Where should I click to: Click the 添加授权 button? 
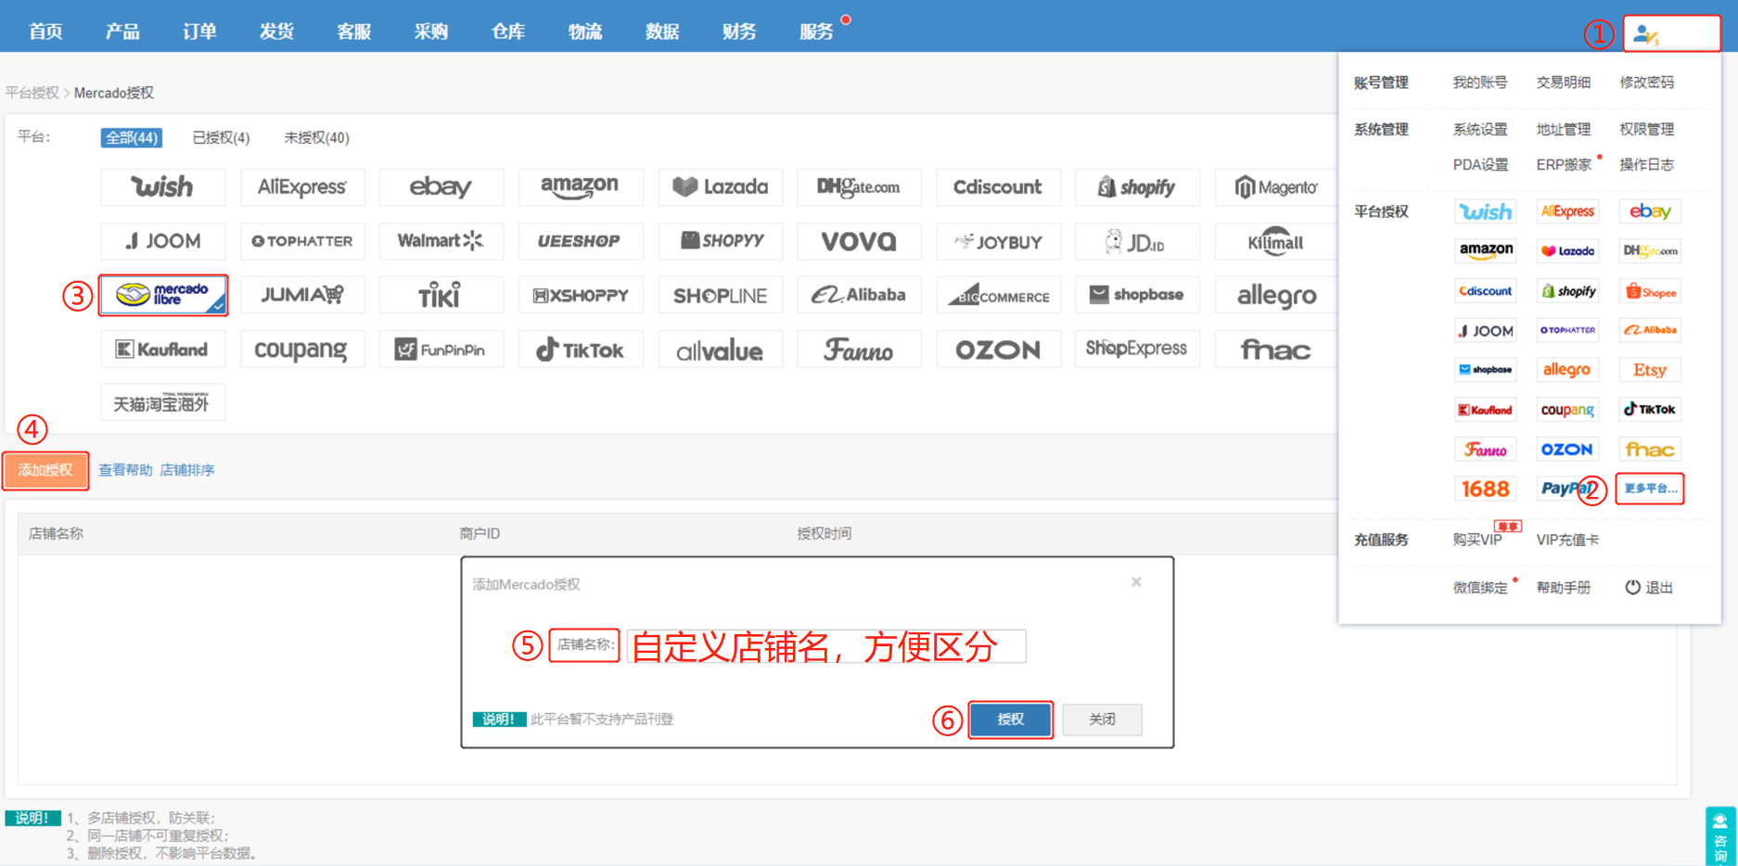(45, 470)
